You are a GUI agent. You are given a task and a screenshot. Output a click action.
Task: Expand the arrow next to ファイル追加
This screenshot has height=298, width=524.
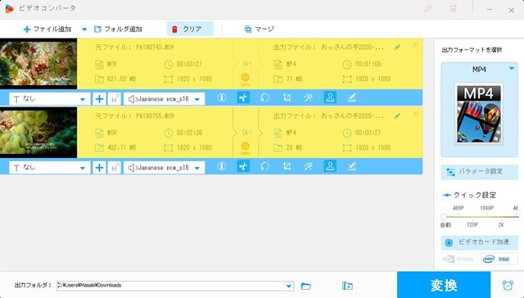click(x=84, y=29)
